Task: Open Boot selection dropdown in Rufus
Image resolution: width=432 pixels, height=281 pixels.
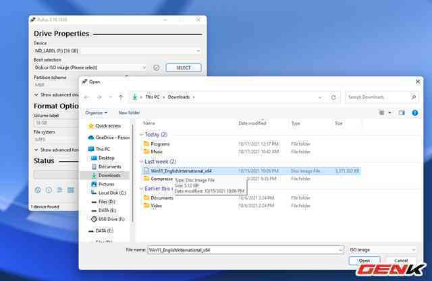Action: point(90,67)
